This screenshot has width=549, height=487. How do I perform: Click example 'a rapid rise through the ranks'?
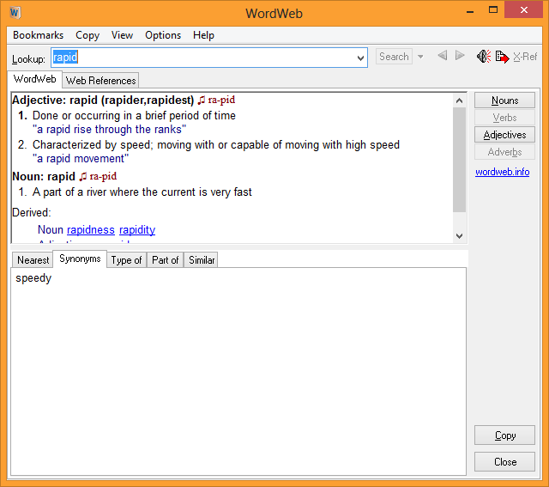click(109, 130)
